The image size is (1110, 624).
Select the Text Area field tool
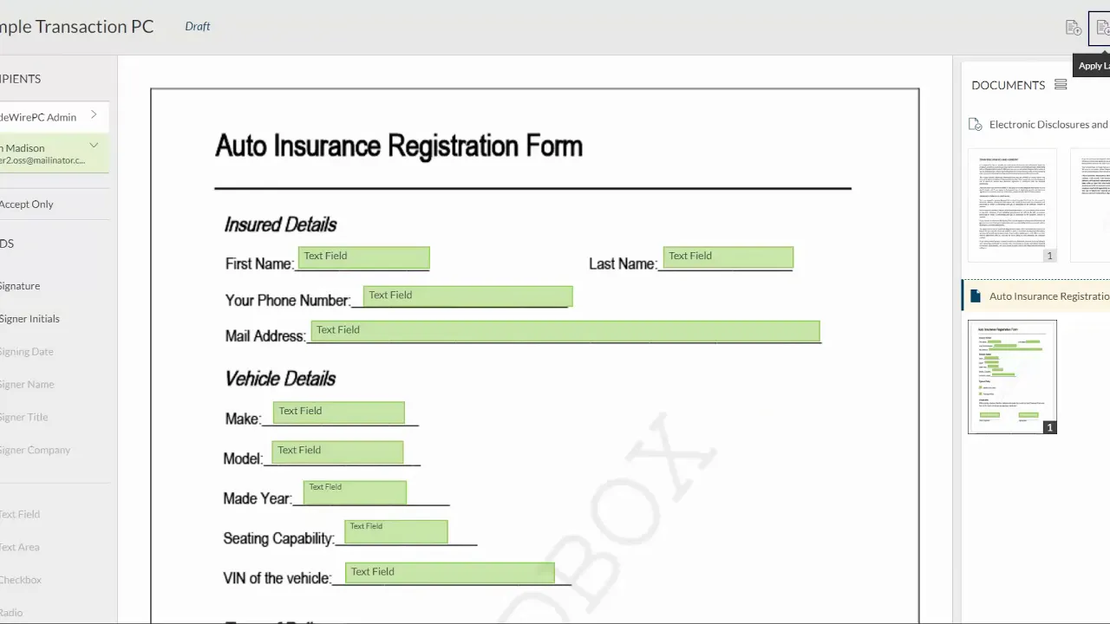click(x=18, y=547)
